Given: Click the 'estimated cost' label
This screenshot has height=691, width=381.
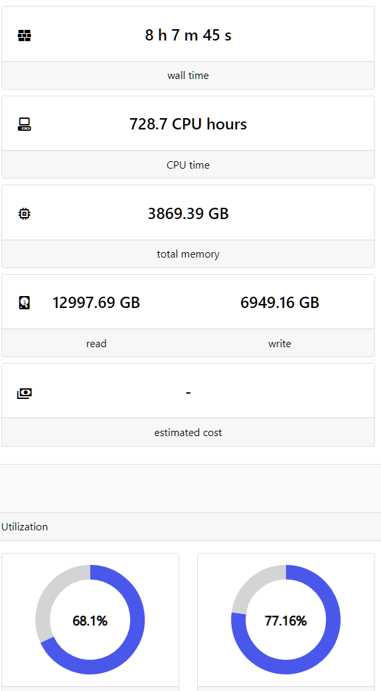Looking at the screenshot, I should [x=188, y=432].
